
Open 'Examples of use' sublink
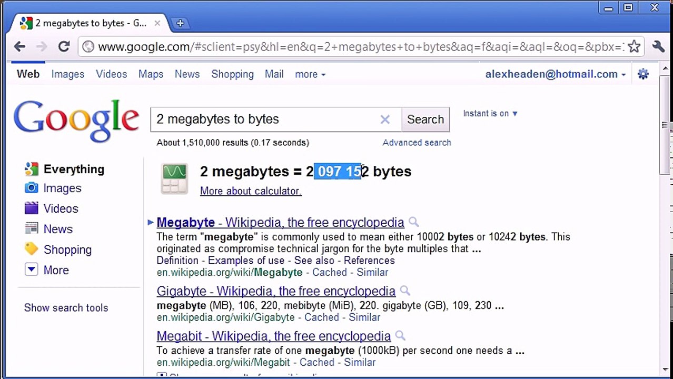[246, 261]
